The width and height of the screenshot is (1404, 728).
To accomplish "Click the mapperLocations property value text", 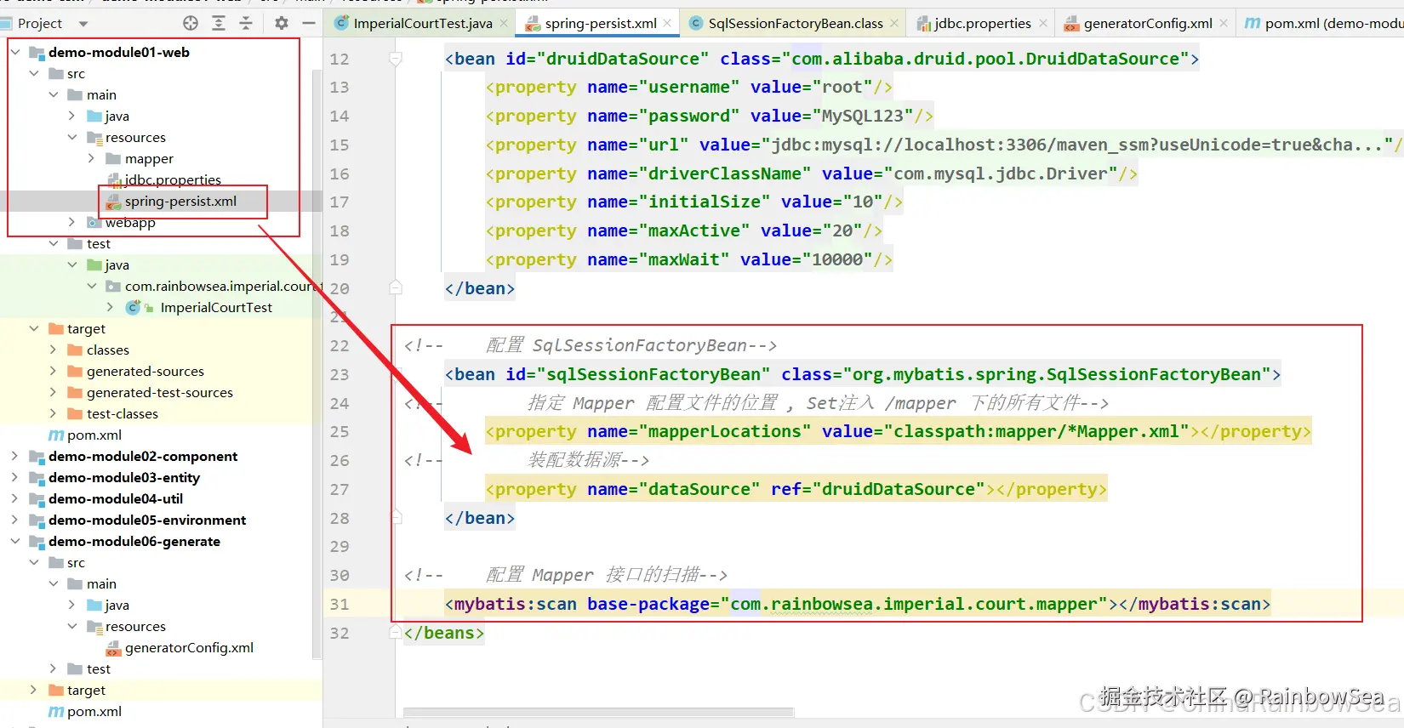I will [x=1036, y=431].
